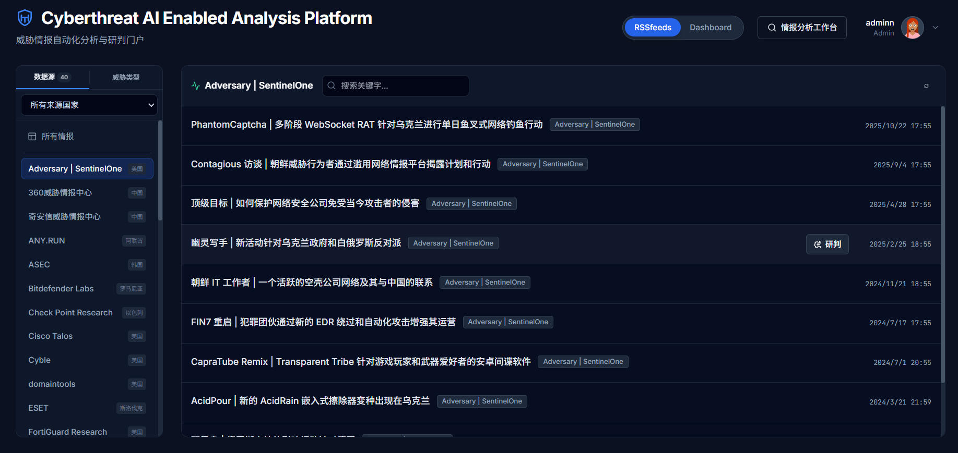Click the article feed vertical scrollbar
Viewport: 958px width, 453px height.
click(x=943, y=245)
